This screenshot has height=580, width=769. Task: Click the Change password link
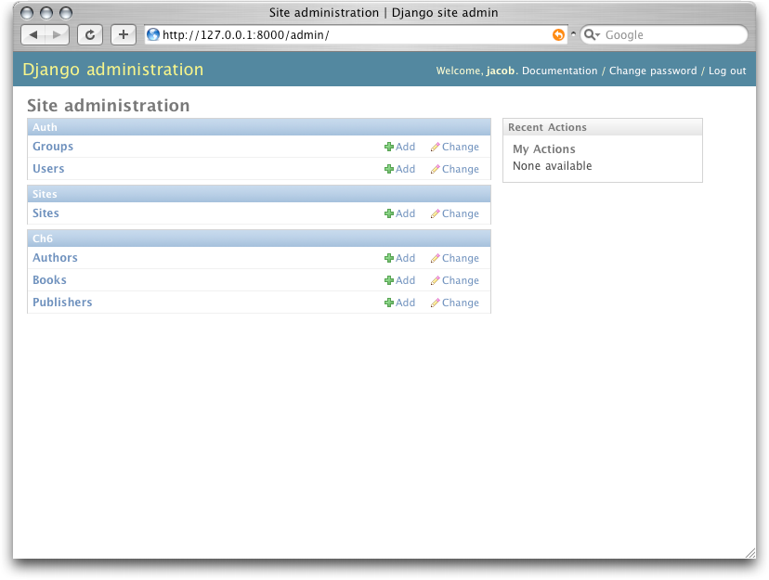click(653, 71)
